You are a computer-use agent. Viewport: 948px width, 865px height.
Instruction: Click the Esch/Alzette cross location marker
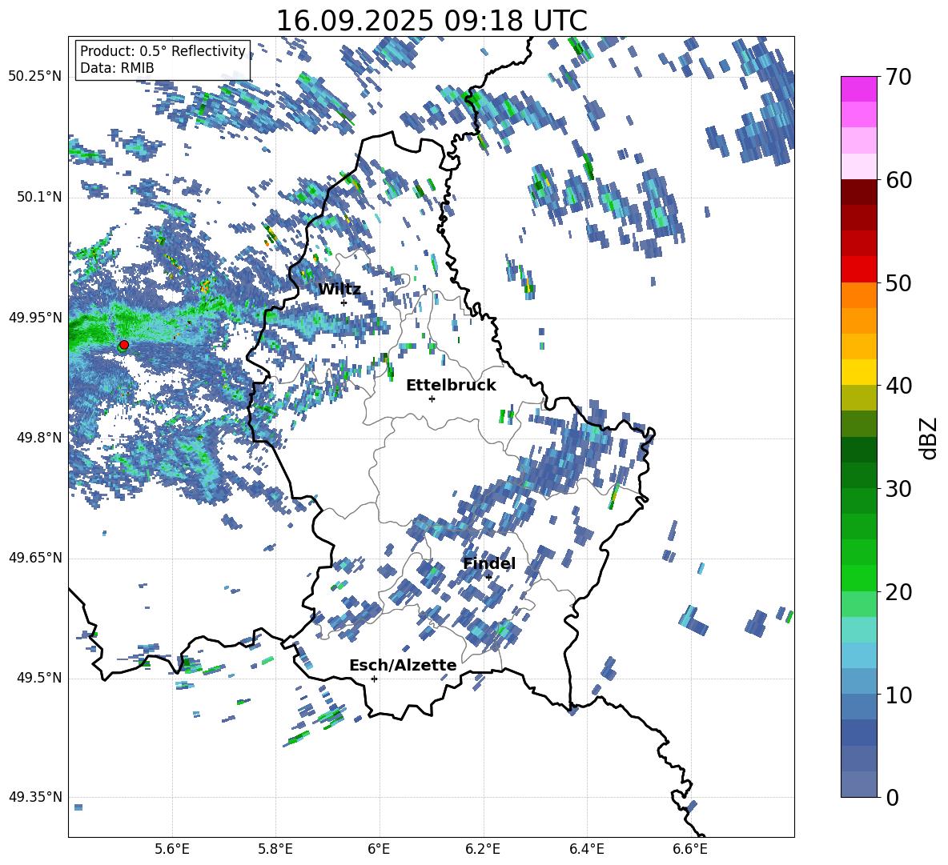(x=374, y=679)
